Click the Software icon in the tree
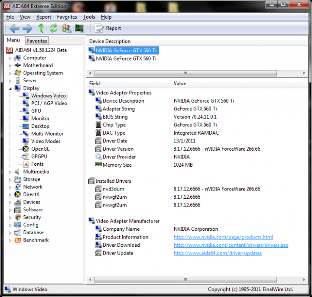The width and height of the screenshot is (312, 297). pyautogui.click(x=18, y=210)
